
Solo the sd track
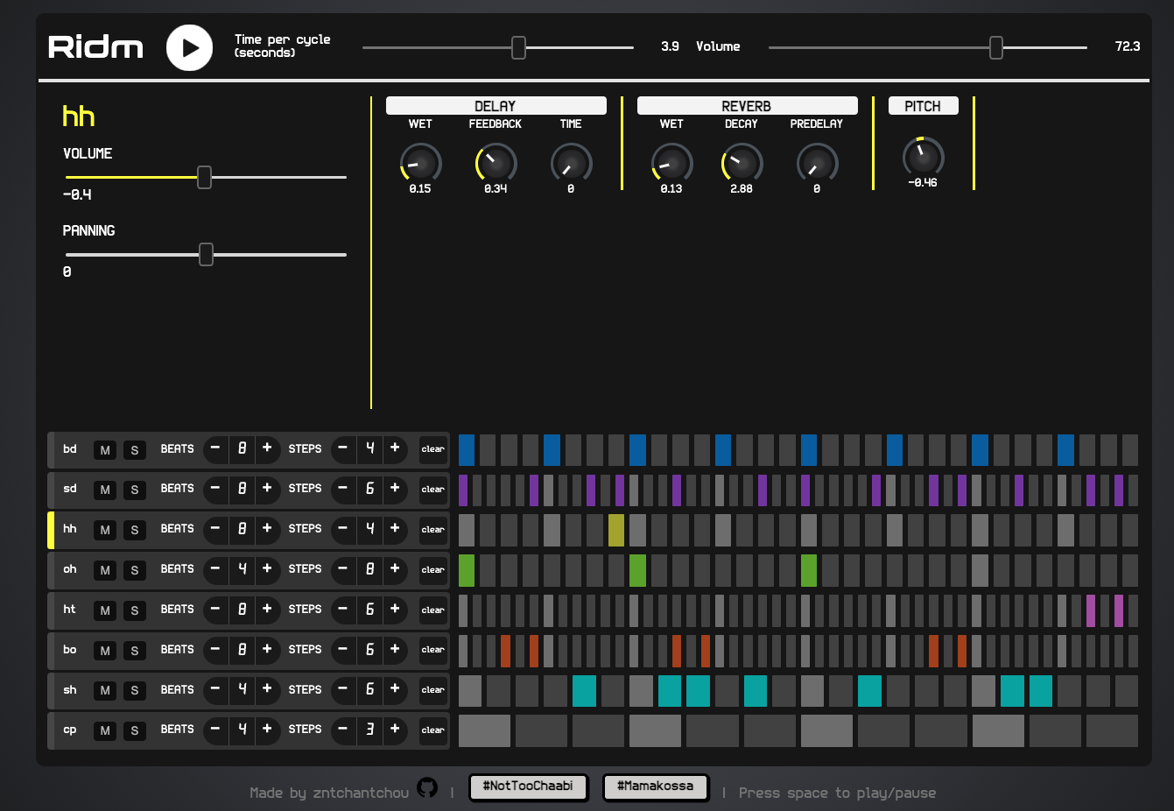[x=135, y=490]
